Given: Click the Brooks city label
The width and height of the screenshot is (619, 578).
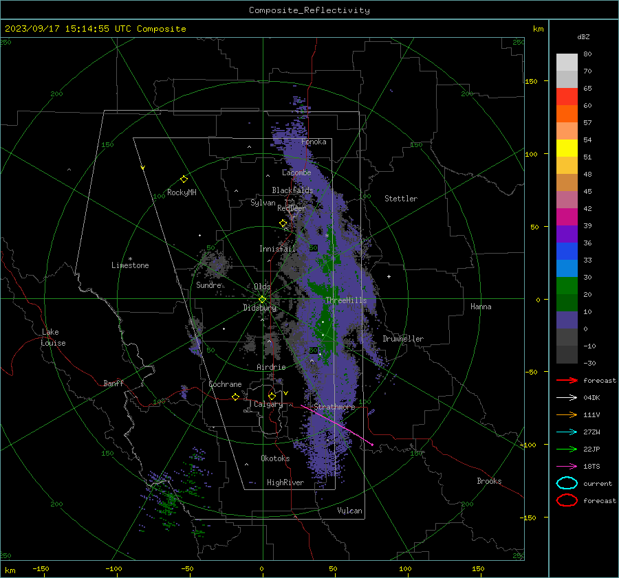Looking at the screenshot, I should [x=489, y=481].
